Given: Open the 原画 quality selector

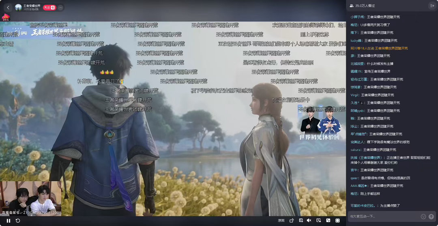Looking at the screenshot, I should pyautogui.click(x=281, y=221).
